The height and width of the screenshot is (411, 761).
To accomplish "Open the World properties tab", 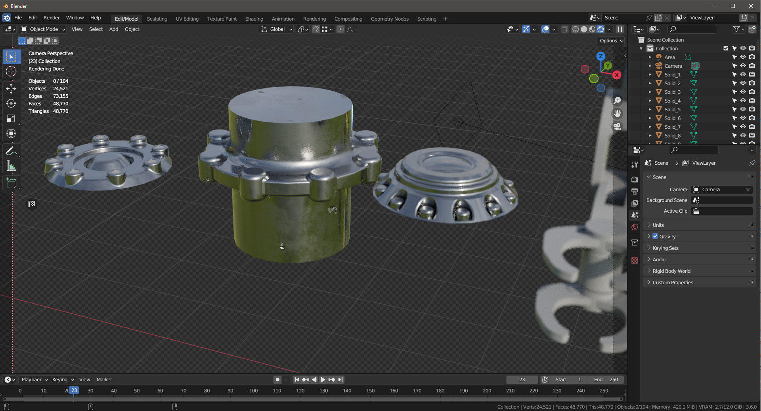I will click(635, 227).
